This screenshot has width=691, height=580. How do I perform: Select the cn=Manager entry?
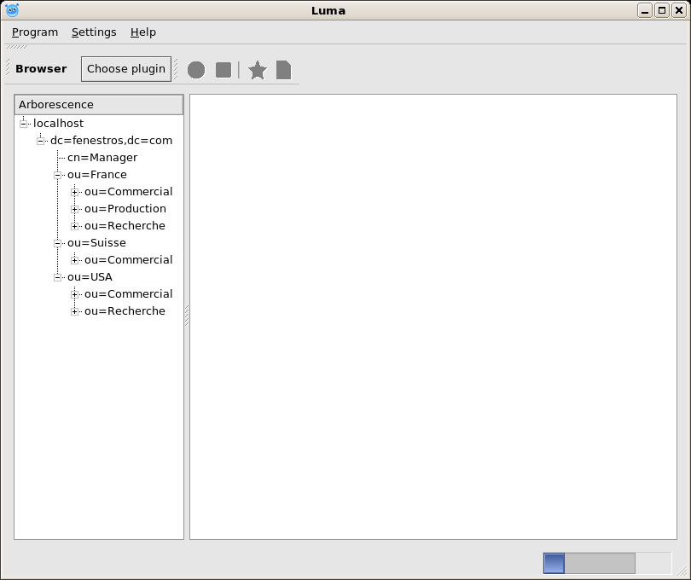click(x=102, y=158)
